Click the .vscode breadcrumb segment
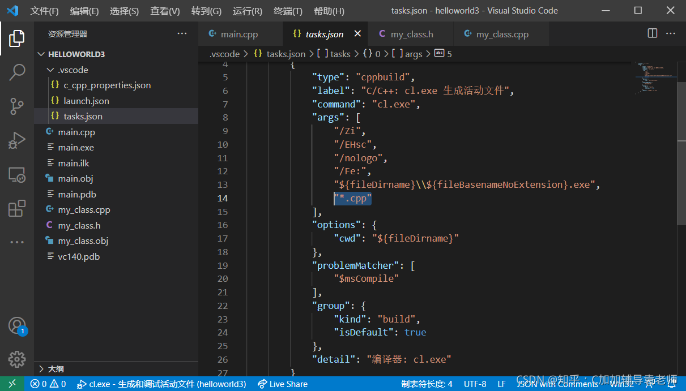This screenshot has width=686, height=391. click(224, 54)
